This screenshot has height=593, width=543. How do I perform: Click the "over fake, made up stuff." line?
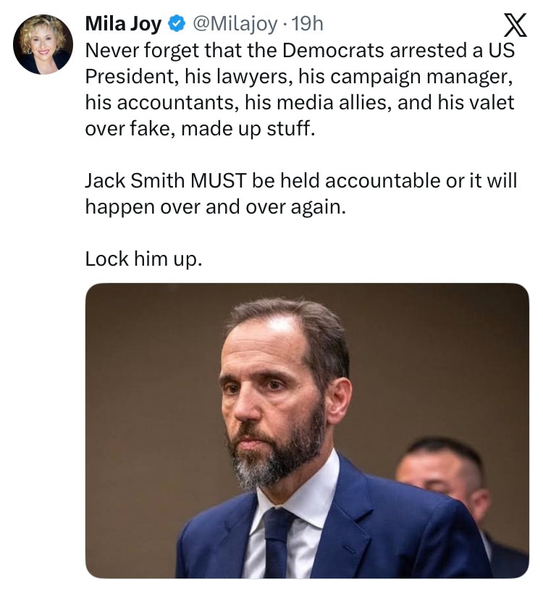pos(201,129)
